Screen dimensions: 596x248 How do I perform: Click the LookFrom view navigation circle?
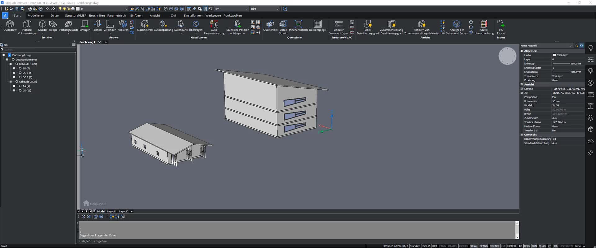pos(507,56)
